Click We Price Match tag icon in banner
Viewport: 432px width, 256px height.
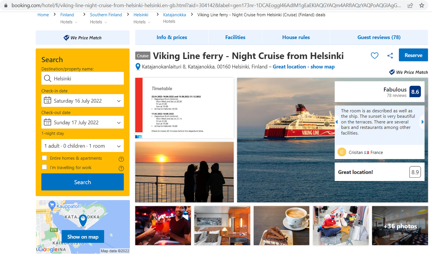[66, 38]
